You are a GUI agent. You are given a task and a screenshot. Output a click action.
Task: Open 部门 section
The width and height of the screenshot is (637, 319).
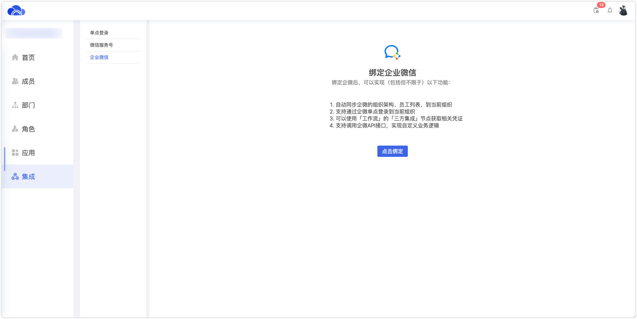(x=37, y=105)
